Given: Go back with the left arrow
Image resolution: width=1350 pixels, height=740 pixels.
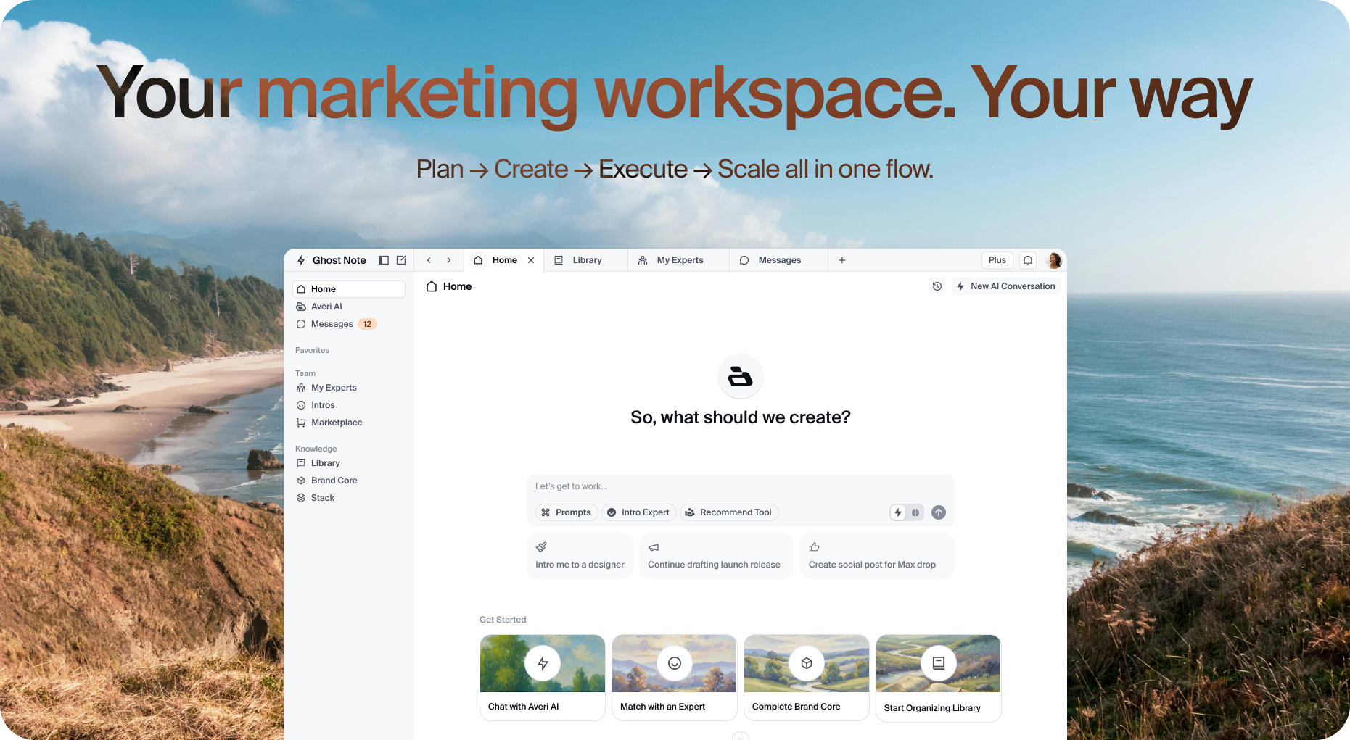Looking at the screenshot, I should pyautogui.click(x=429, y=260).
